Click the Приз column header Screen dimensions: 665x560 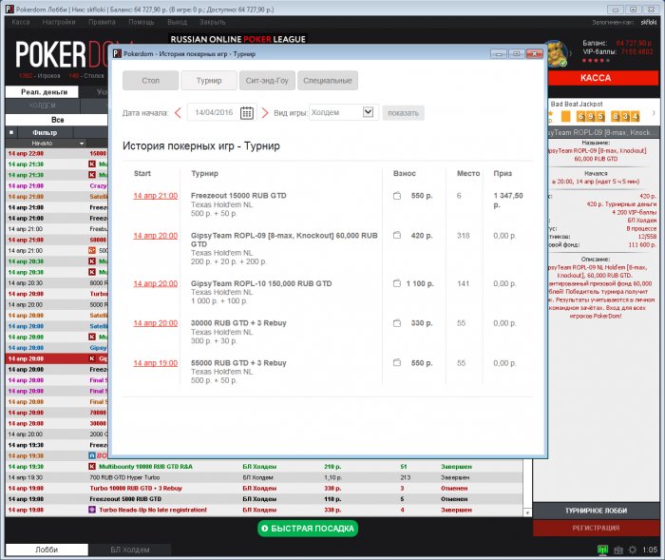click(503, 173)
